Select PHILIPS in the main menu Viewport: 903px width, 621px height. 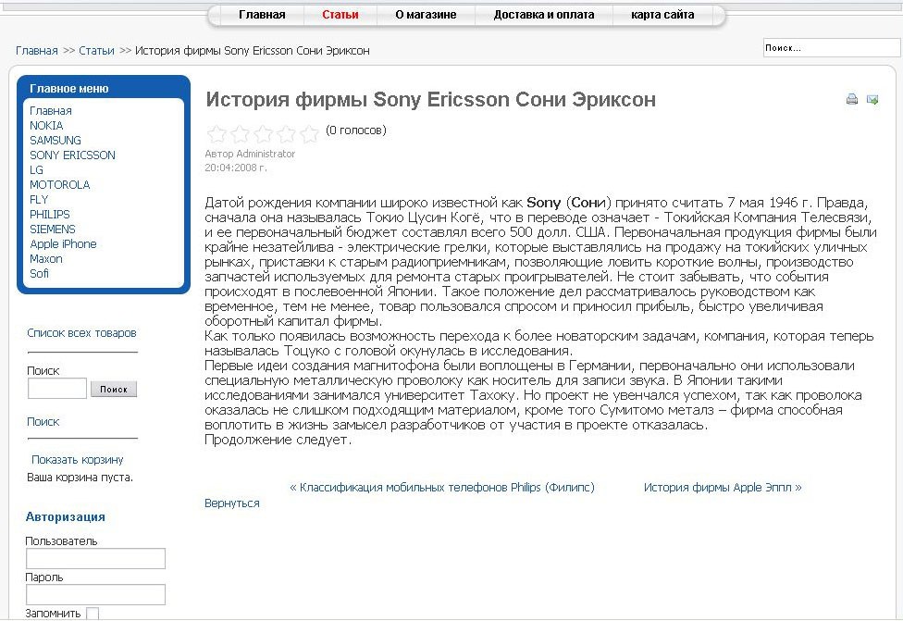click(50, 215)
